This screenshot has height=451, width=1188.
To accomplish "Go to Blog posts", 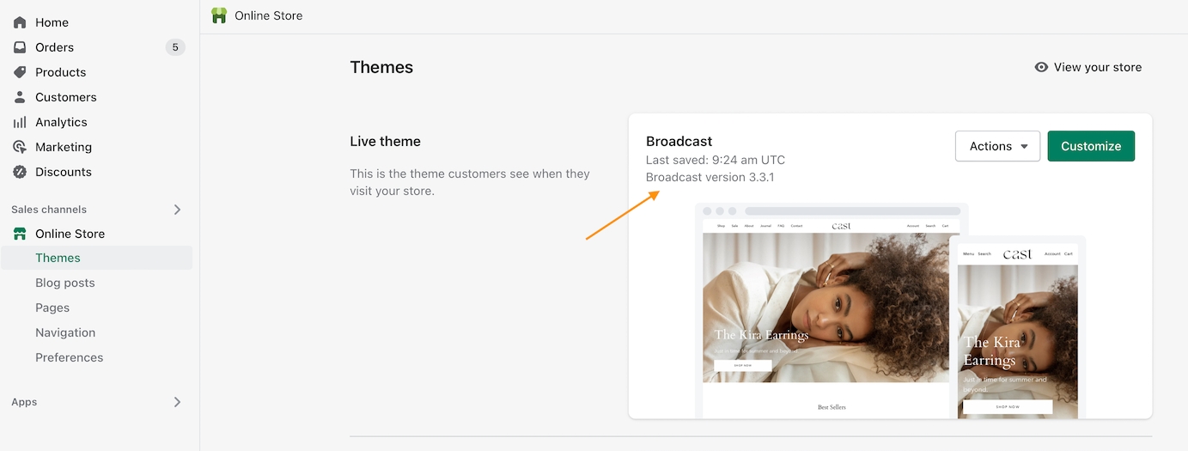I will pyautogui.click(x=64, y=283).
